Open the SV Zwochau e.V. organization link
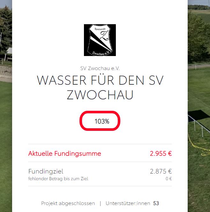 [100, 68]
